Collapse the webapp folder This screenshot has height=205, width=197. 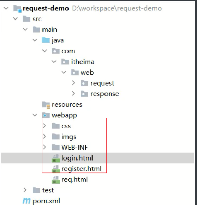(35, 115)
